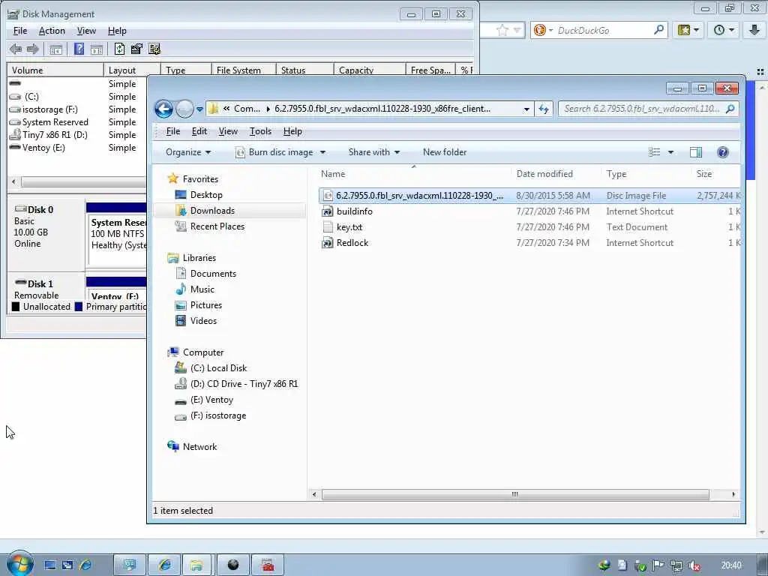Open the Share with dropdown
Viewport: 768px width, 576px height.
(374, 152)
